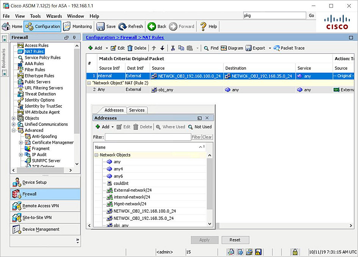Collapse the Network Object NAT (Rule 2) group

tap(89, 83)
